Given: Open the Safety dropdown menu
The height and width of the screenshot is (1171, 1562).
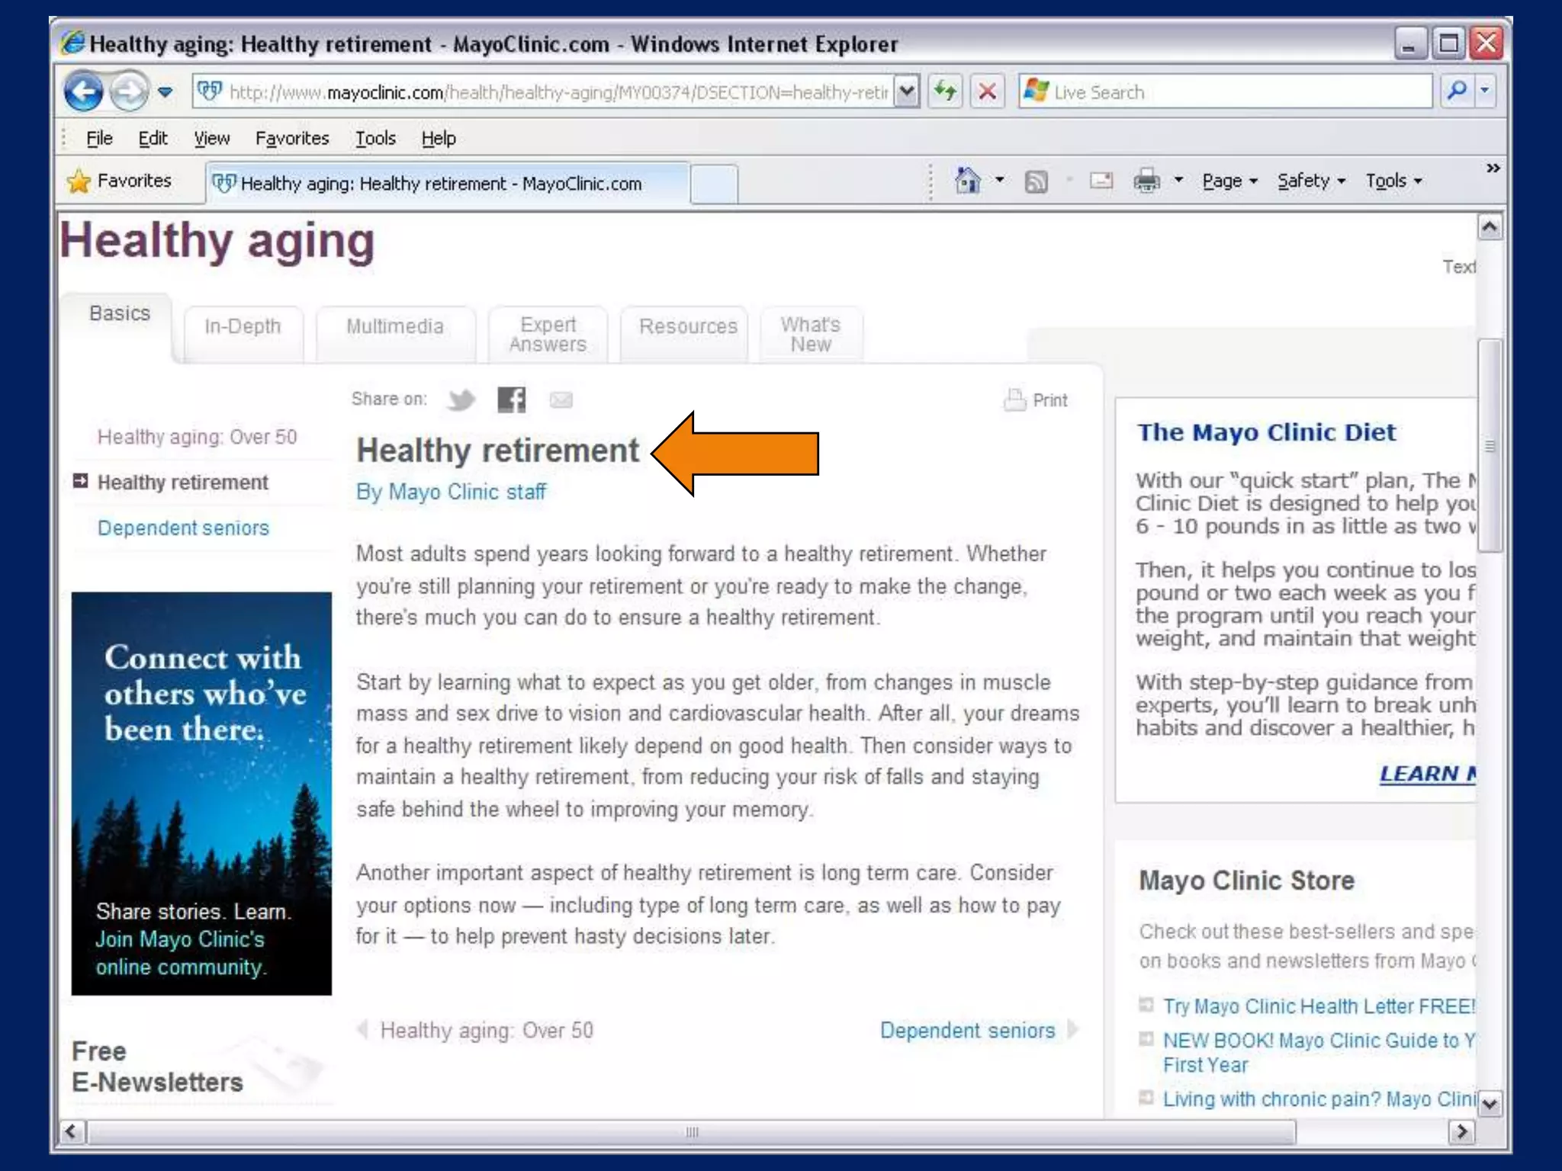Looking at the screenshot, I should point(1310,181).
